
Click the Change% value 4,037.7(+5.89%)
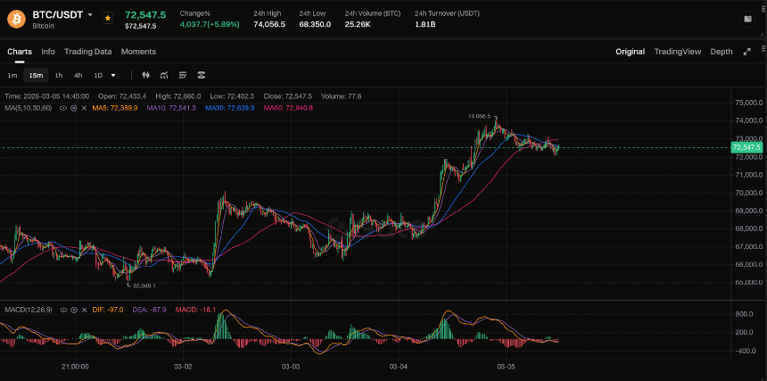pos(210,24)
